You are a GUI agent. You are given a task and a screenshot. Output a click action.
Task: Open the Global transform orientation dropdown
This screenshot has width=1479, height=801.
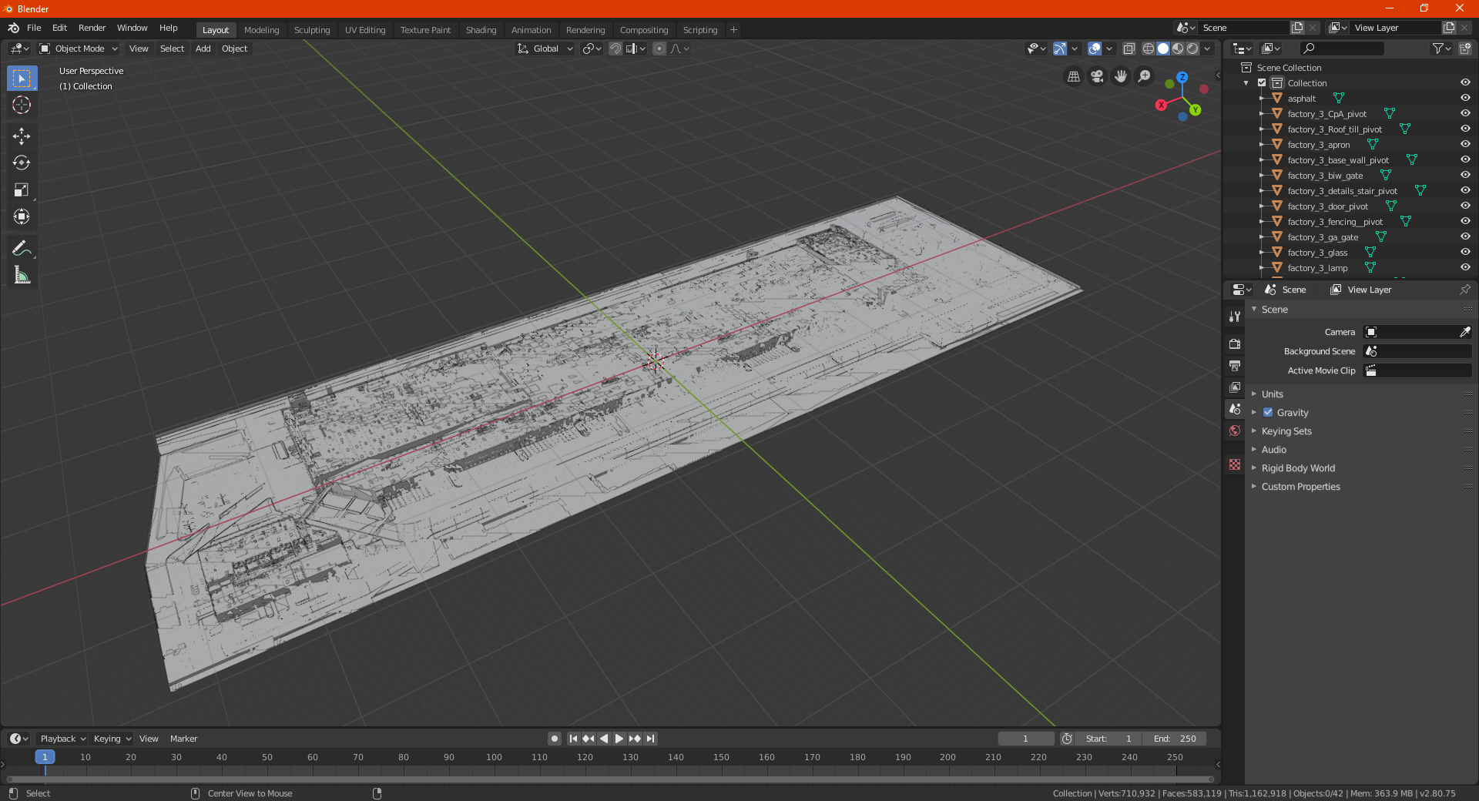(545, 49)
